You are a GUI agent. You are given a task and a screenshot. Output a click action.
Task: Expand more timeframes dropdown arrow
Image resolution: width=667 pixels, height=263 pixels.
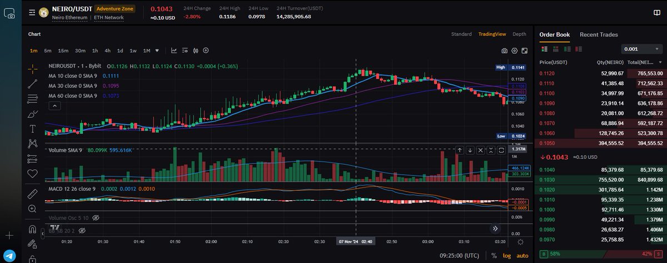158,50
